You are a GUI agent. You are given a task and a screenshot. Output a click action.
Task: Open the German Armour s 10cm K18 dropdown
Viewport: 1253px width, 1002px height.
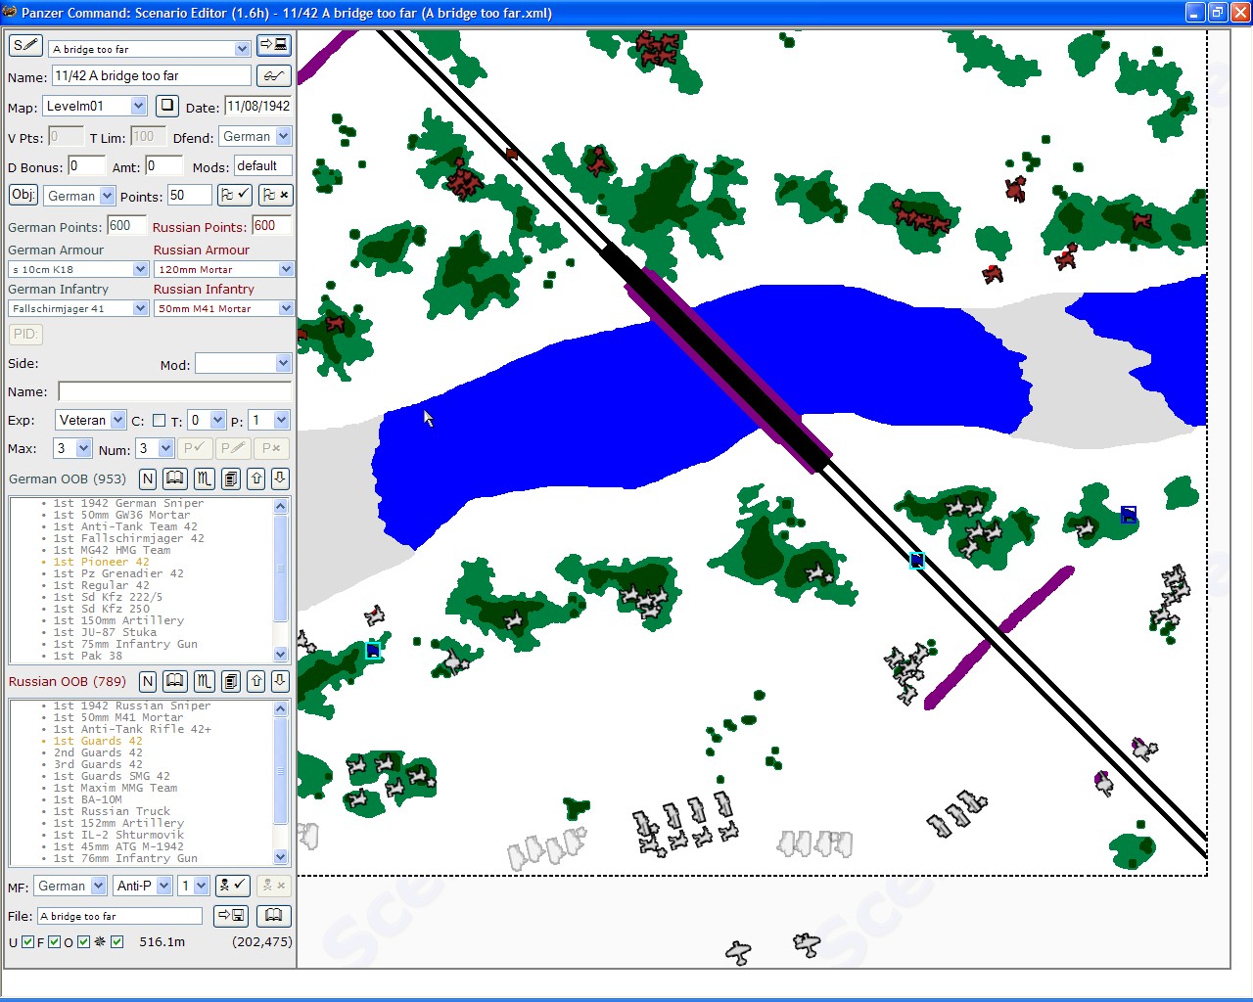pos(140,269)
